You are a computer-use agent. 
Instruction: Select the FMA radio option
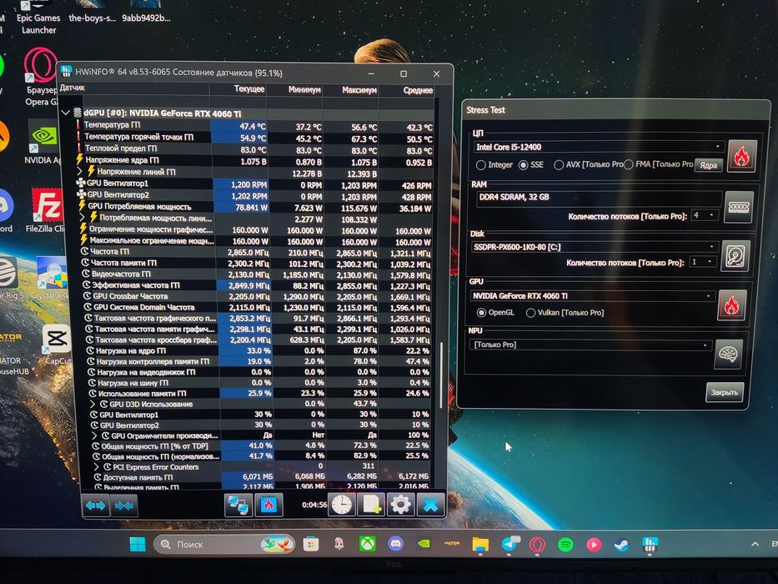point(658,164)
